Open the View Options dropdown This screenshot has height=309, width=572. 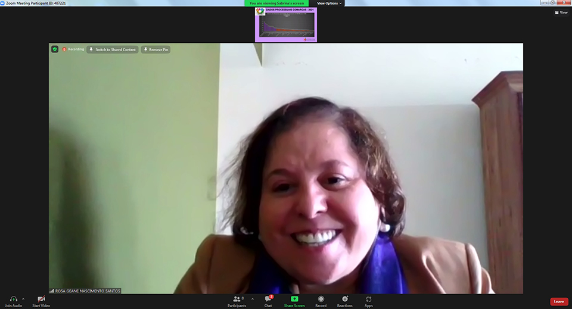point(329,3)
